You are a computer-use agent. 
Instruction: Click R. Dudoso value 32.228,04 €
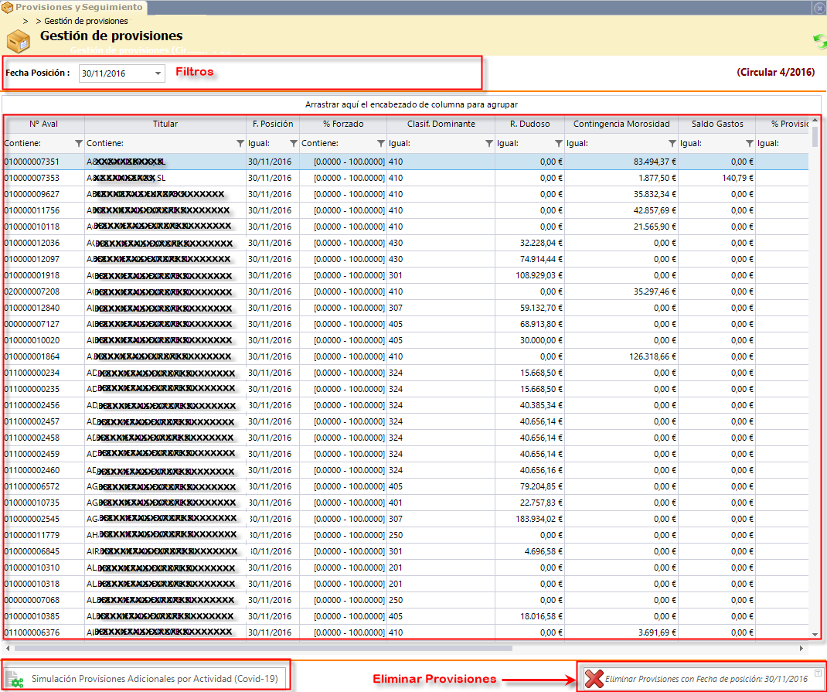click(x=541, y=243)
